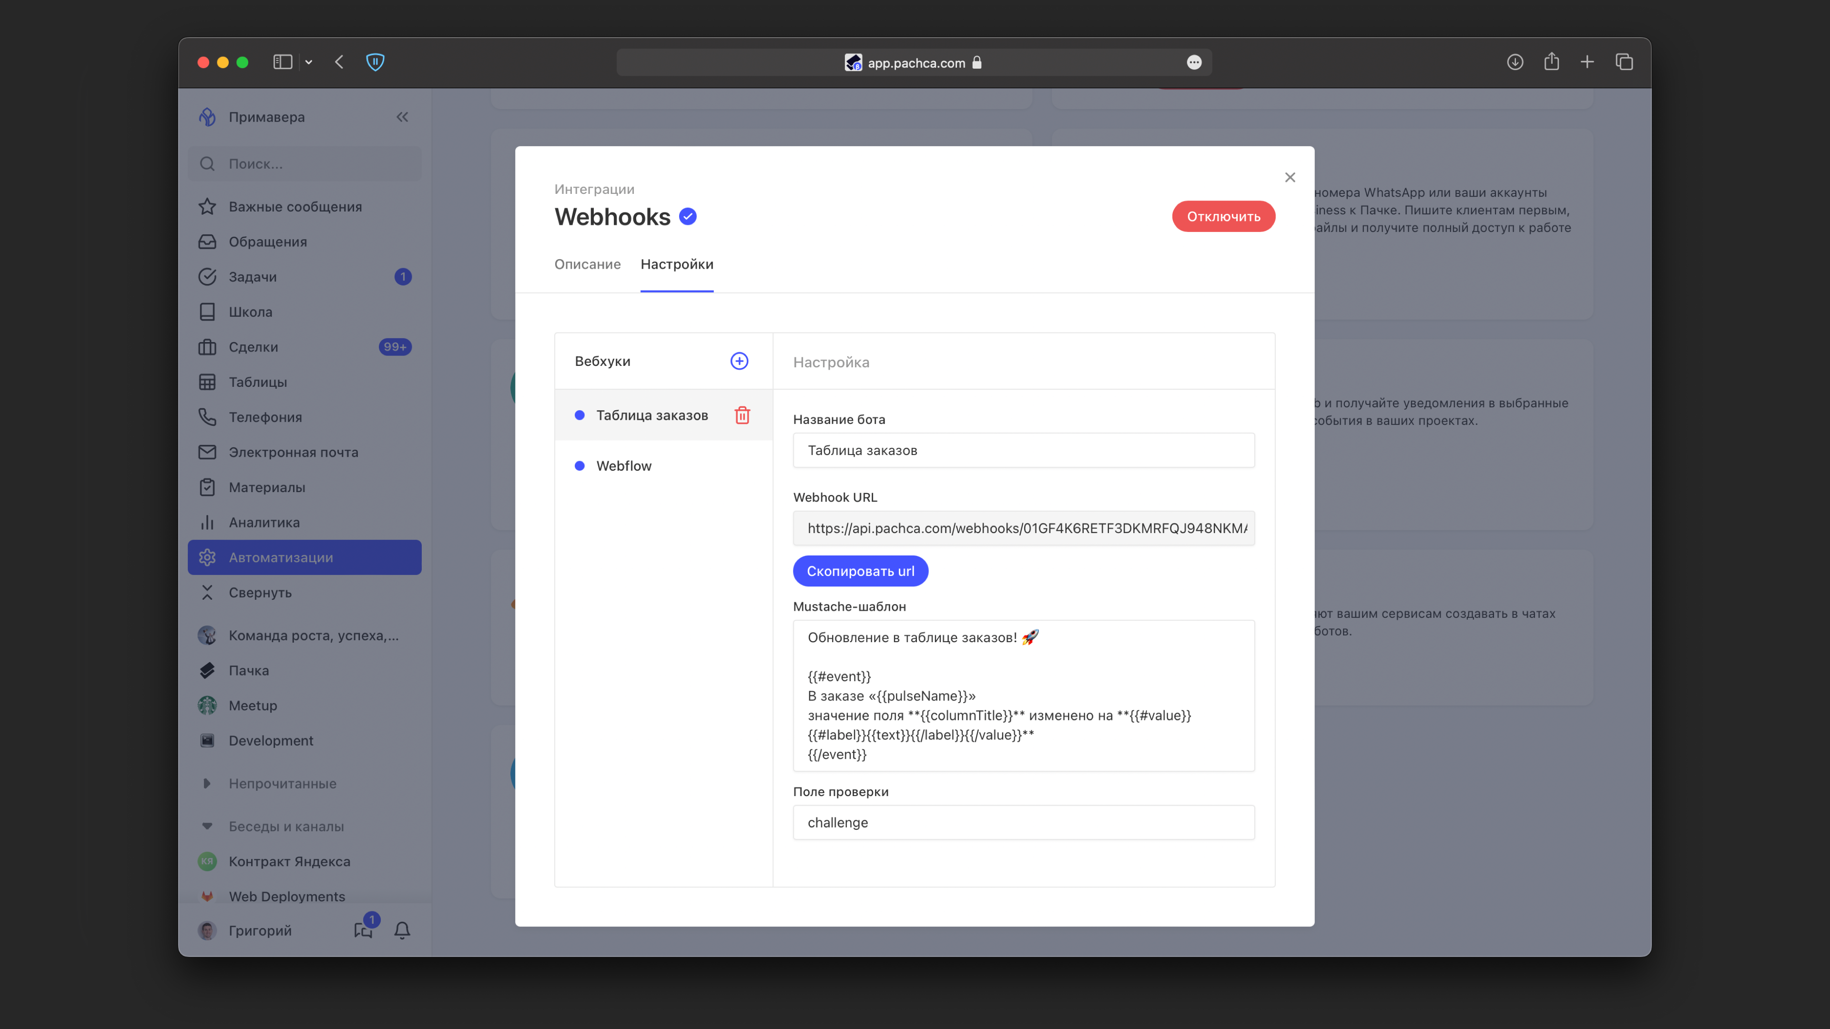Open Обращения inbox section
Image resolution: width=1830 pixels, height=1029 pixels.
[304, 242]
